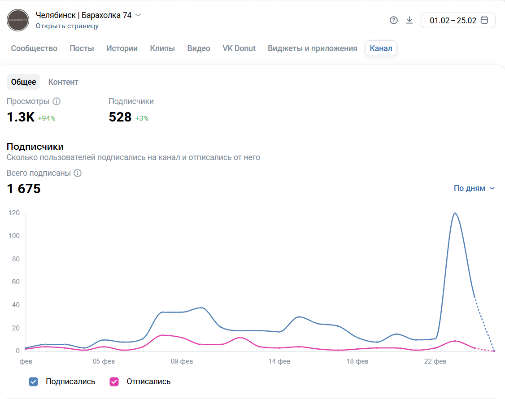Select the Общее sub-tab button
505x399 pixels.
tap(23, 82)
